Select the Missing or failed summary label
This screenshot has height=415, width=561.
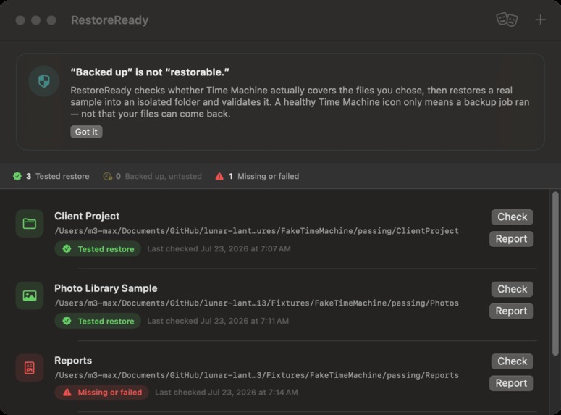[269, 176]
